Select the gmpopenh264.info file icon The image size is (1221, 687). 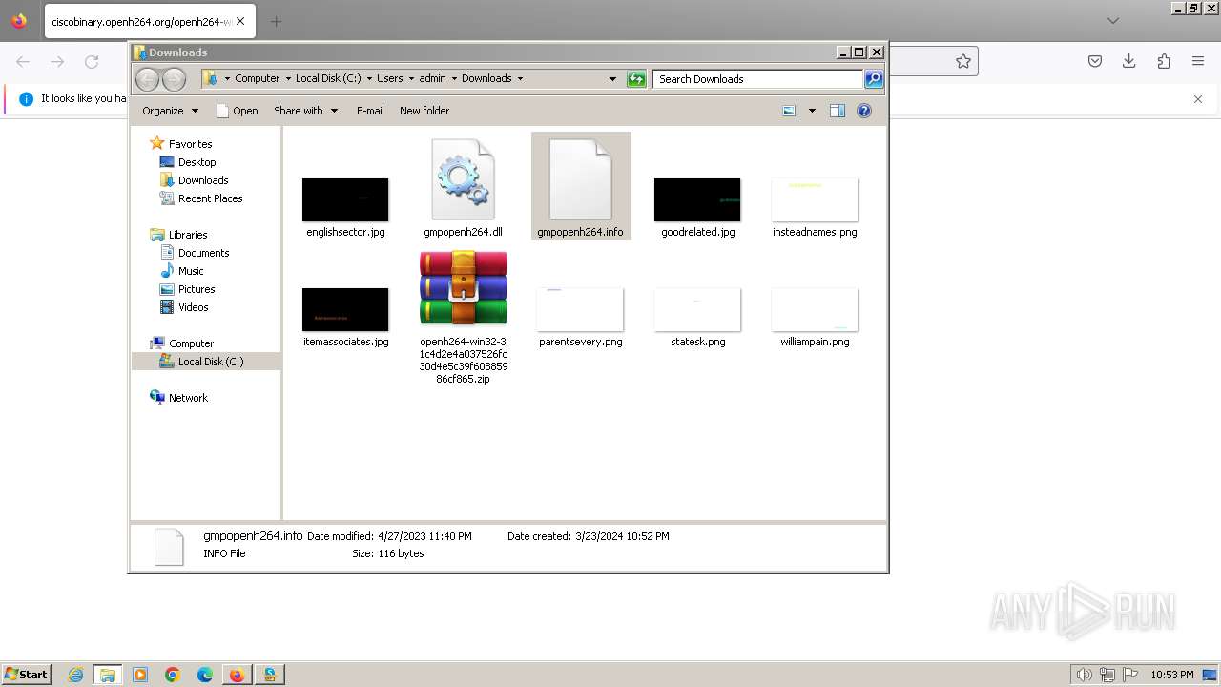point(580,179)
